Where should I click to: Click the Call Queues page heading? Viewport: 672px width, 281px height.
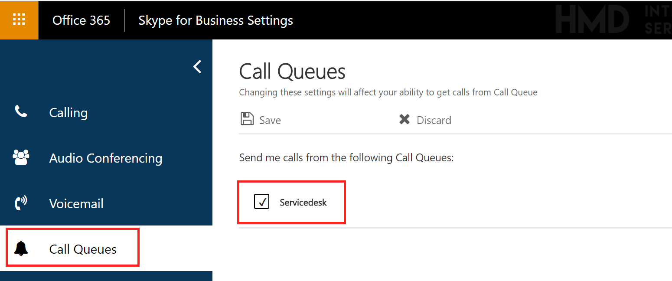(x=292, y=72)
